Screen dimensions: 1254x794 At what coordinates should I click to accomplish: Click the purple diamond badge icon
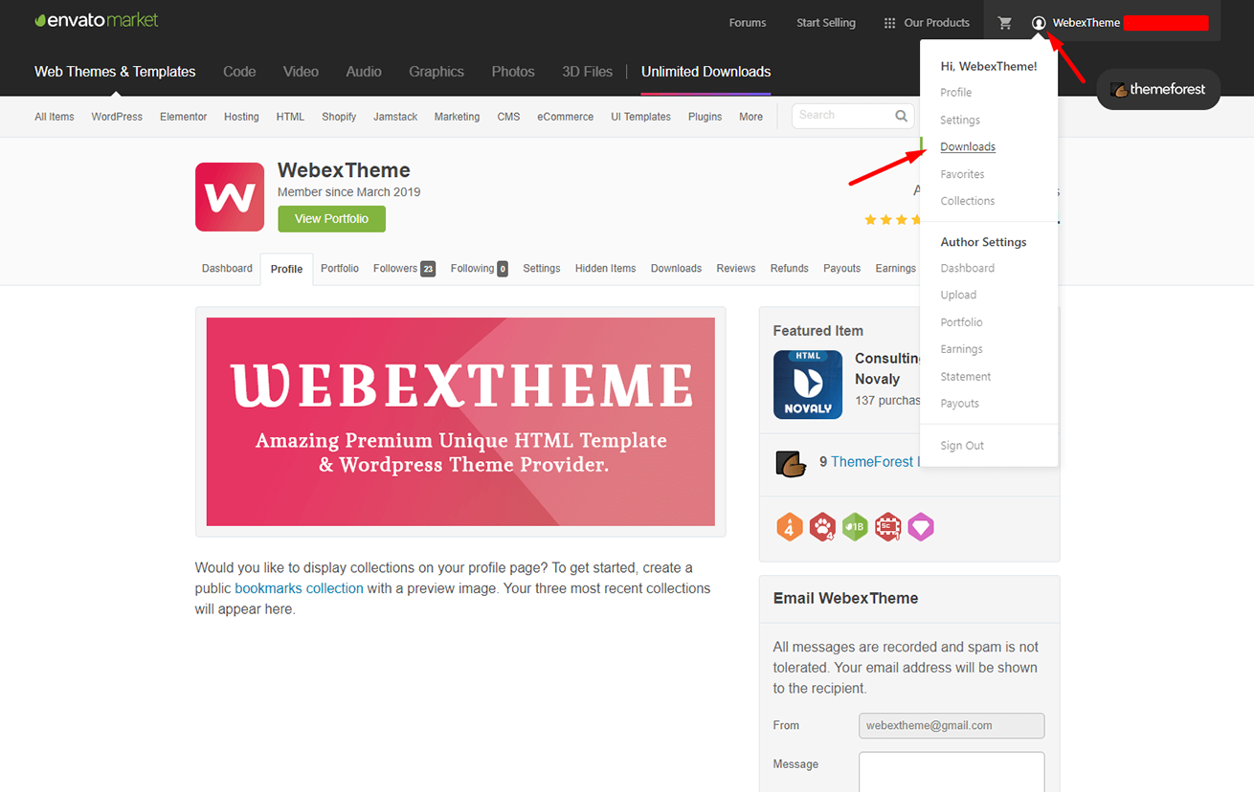pos(920,526)
